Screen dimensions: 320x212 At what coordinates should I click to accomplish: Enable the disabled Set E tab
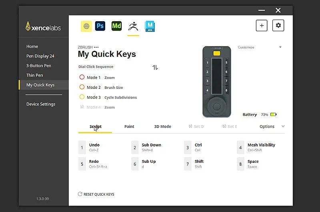tap(230, 126)
